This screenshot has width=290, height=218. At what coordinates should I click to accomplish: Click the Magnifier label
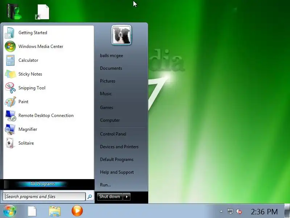(x=28, y=129)
